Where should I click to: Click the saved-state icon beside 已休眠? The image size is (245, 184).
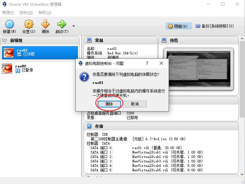click(x=19, y=54)
